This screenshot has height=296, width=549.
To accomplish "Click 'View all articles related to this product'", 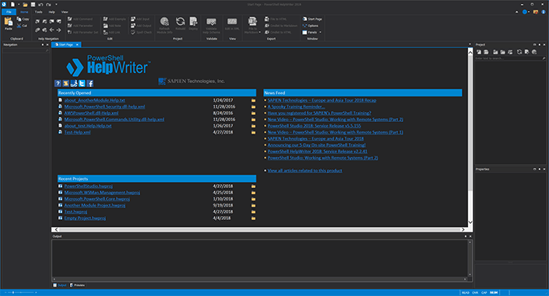I will click(305, 171).
